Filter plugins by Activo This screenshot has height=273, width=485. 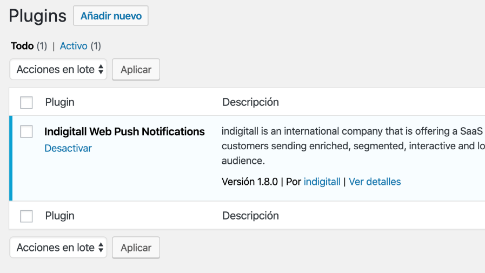74,46
